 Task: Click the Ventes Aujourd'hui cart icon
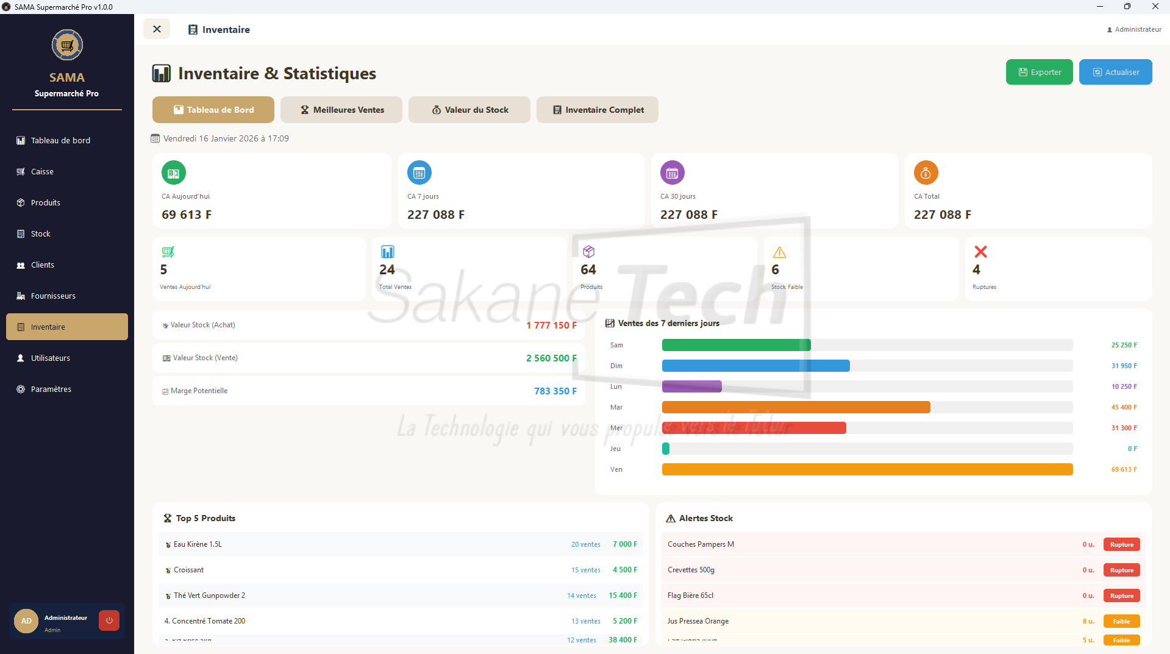168,252
